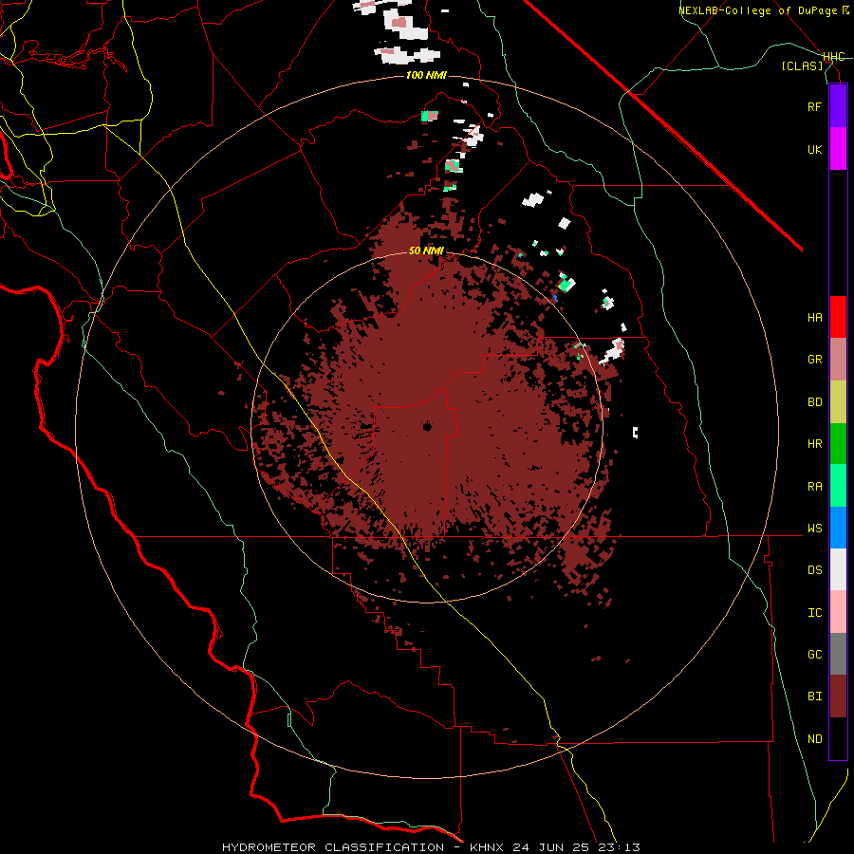Click the HYDROMETEOR CLASSIFICATION title text

[x=333, y=847]
